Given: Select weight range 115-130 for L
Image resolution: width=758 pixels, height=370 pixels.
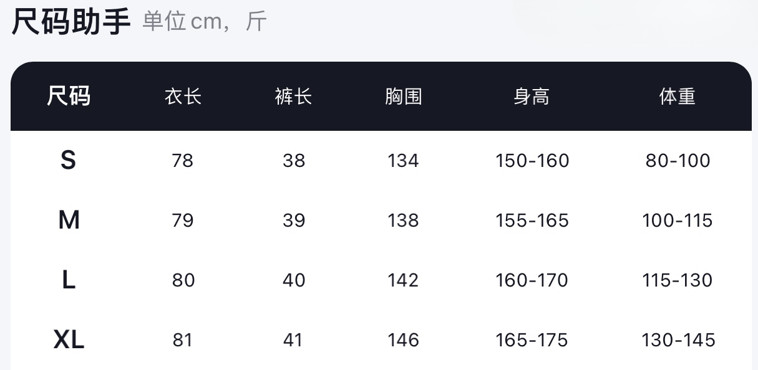Looking at the screenshot, I should point(678,280).
